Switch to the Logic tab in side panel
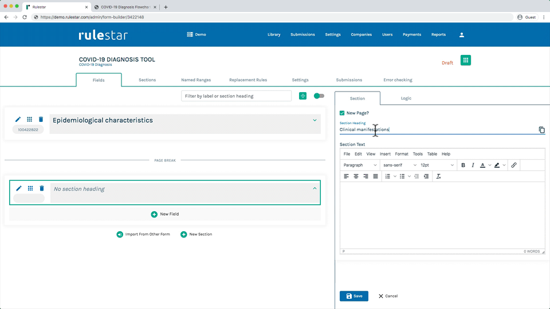 click(406, 98)
